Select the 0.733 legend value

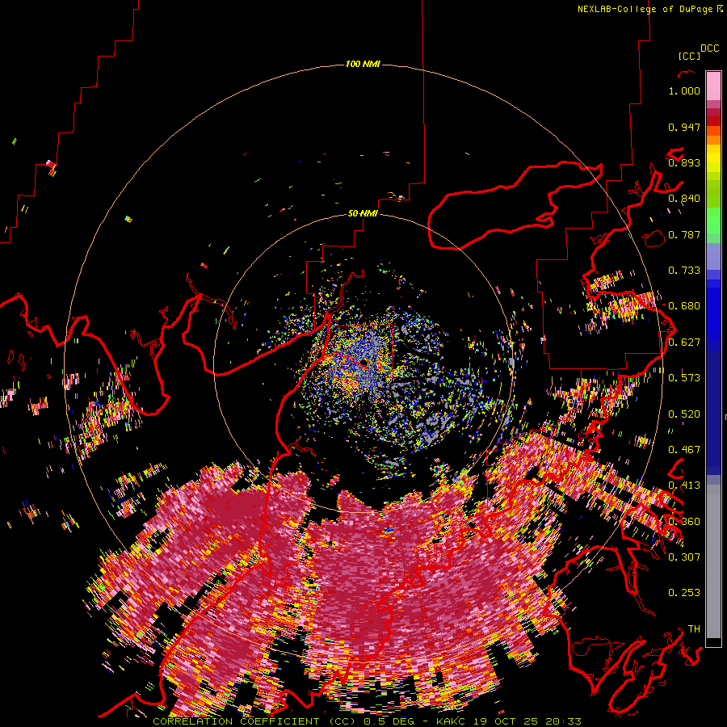[684, 271]
